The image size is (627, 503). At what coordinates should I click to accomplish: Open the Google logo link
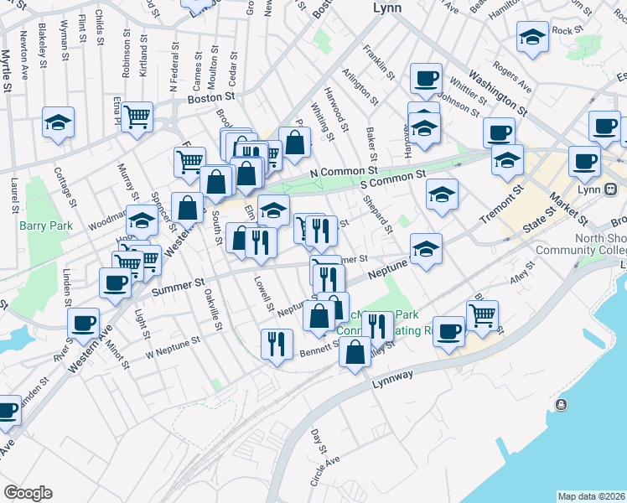[28, 493]
